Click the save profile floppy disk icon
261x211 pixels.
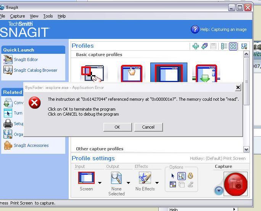213,46
